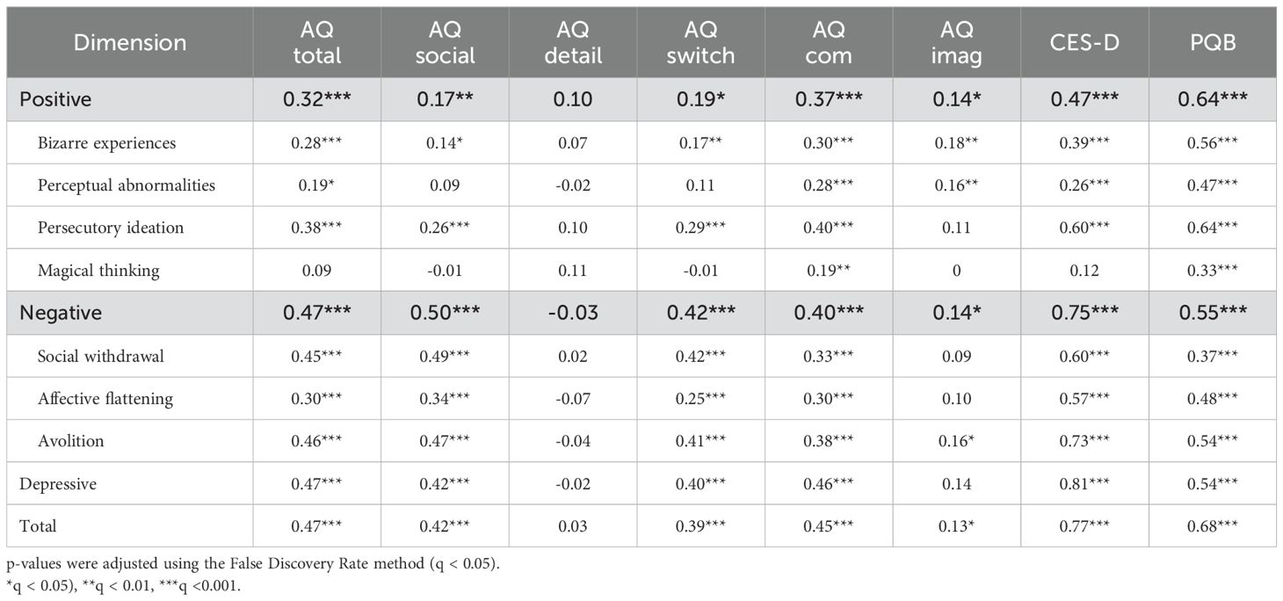The width and height of the screenshot is (1283, 601).
Task: Click the Depressive row label
Action: [58, 484]
